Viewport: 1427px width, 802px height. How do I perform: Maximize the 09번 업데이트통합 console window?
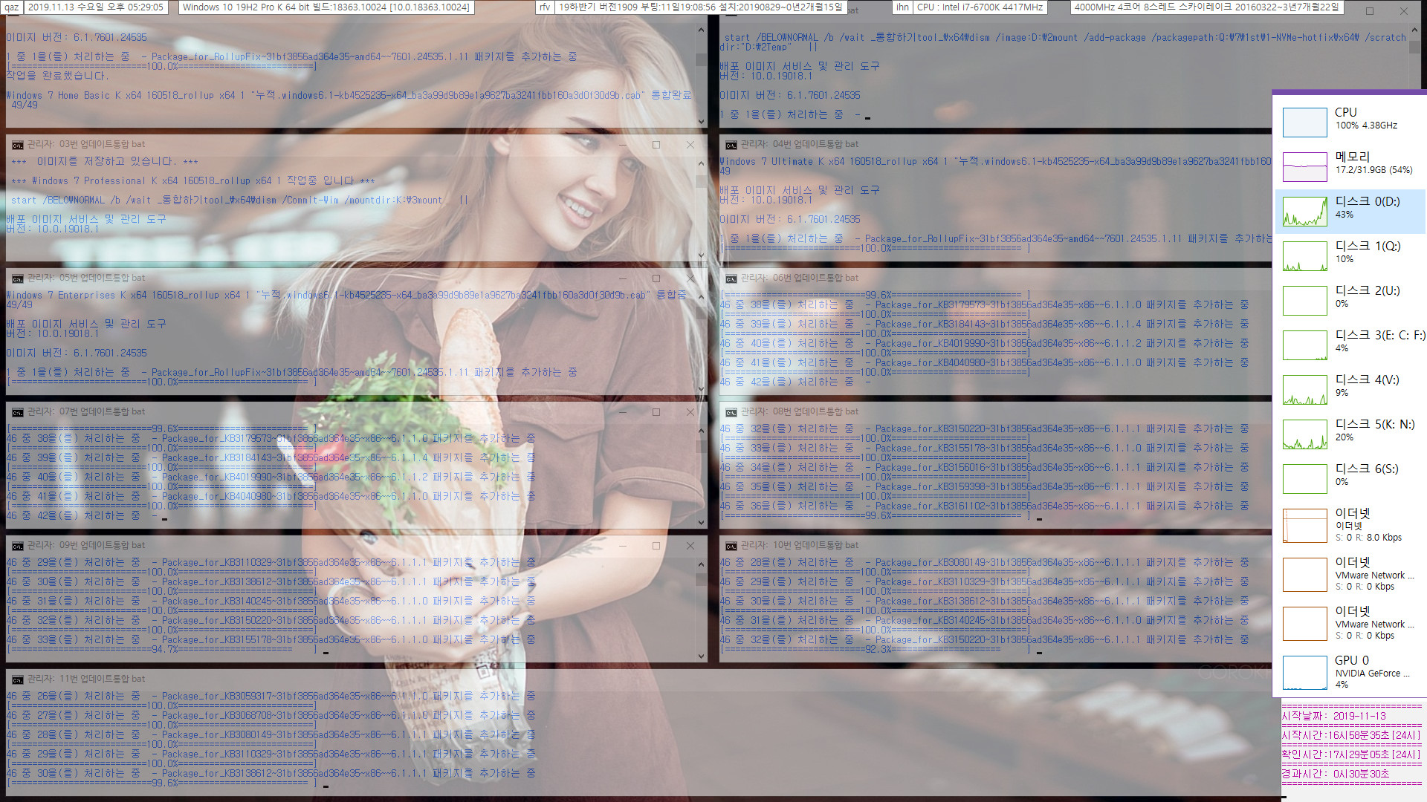[x=656, y=546]
